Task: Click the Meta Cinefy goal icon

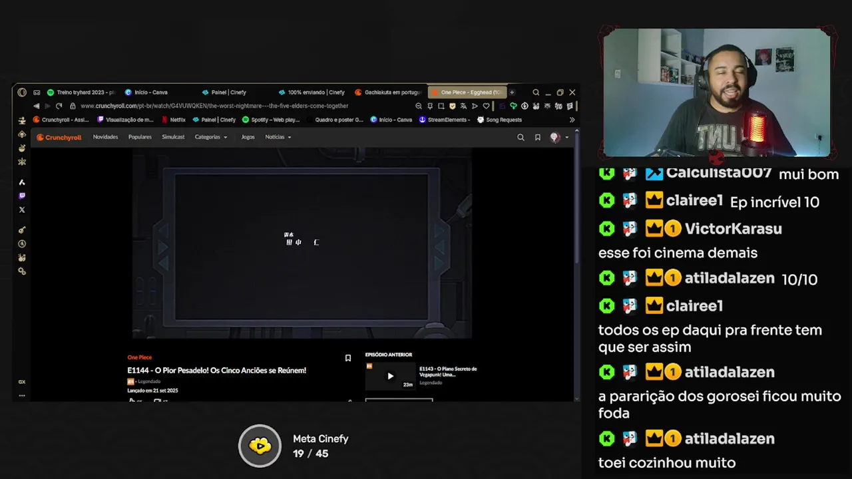Action: click(x=260, y=446)
